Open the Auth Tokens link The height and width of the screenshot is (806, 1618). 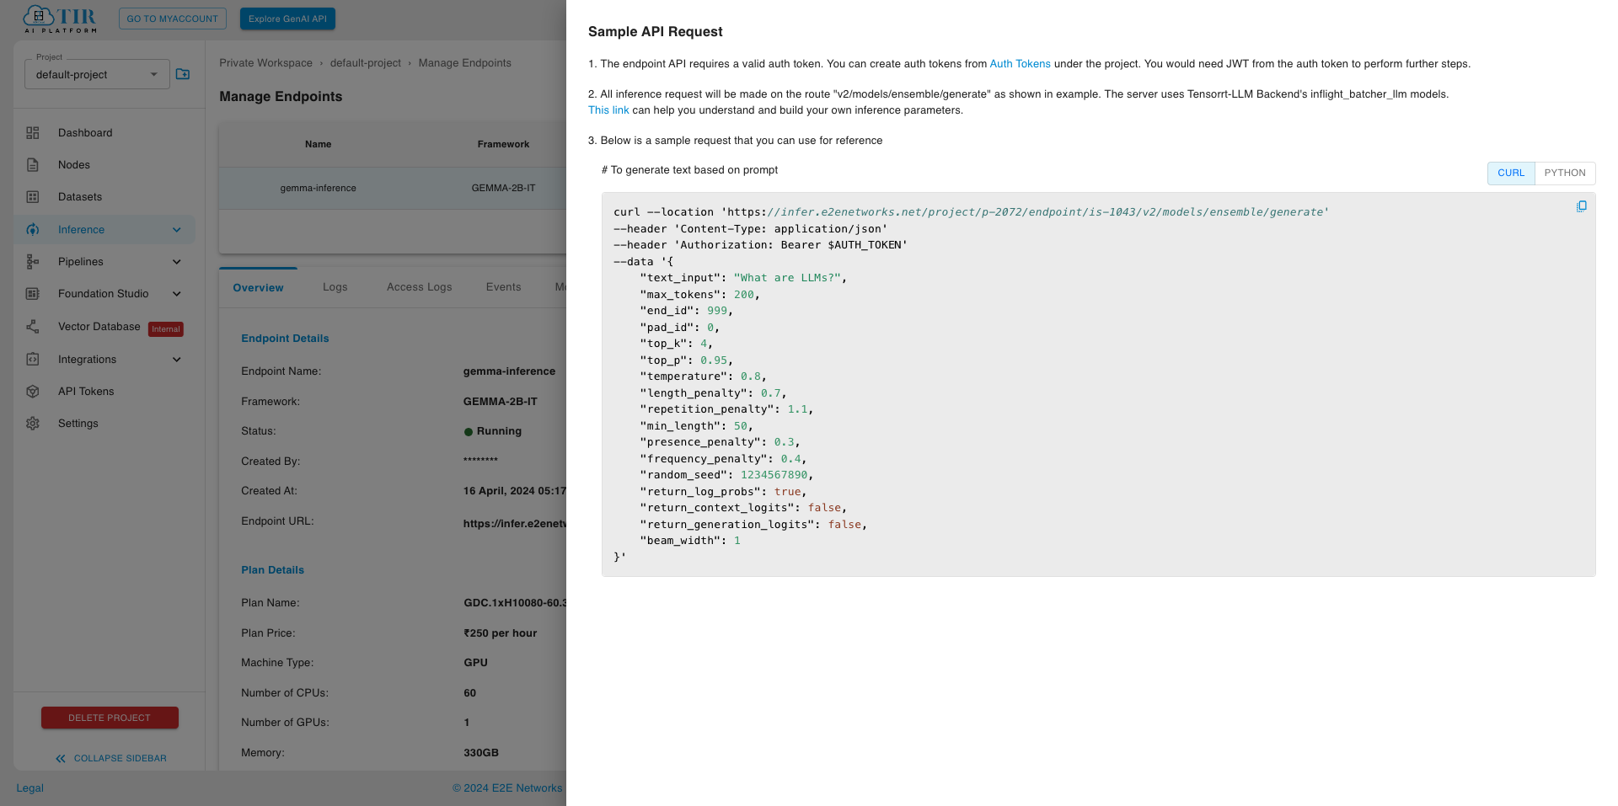pos(1020,64)
